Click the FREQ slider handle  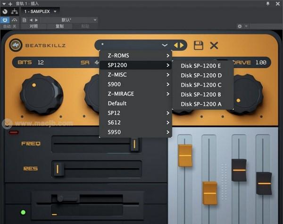click(x=134, y=144)
